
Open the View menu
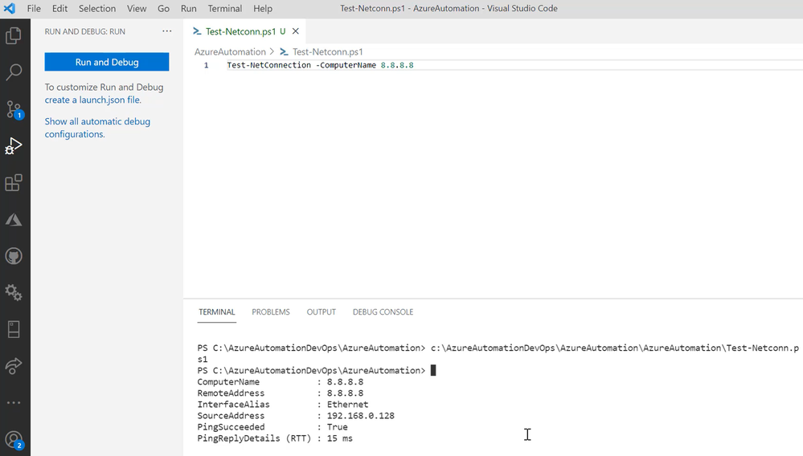[x=137, y=8]
